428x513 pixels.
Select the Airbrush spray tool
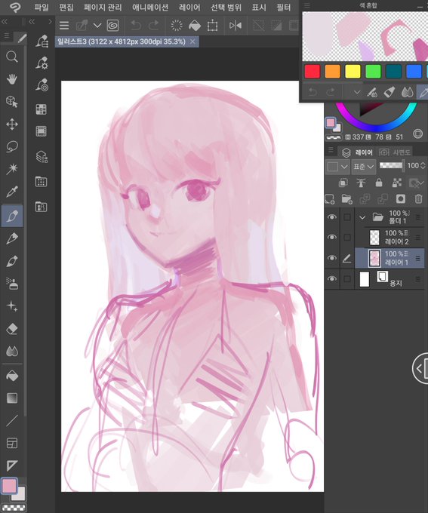pos(12,284)
